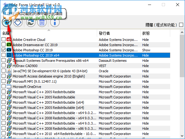Click the Microsoft OneDrive icon
This screenshot has width=185, height=139.
9,86
